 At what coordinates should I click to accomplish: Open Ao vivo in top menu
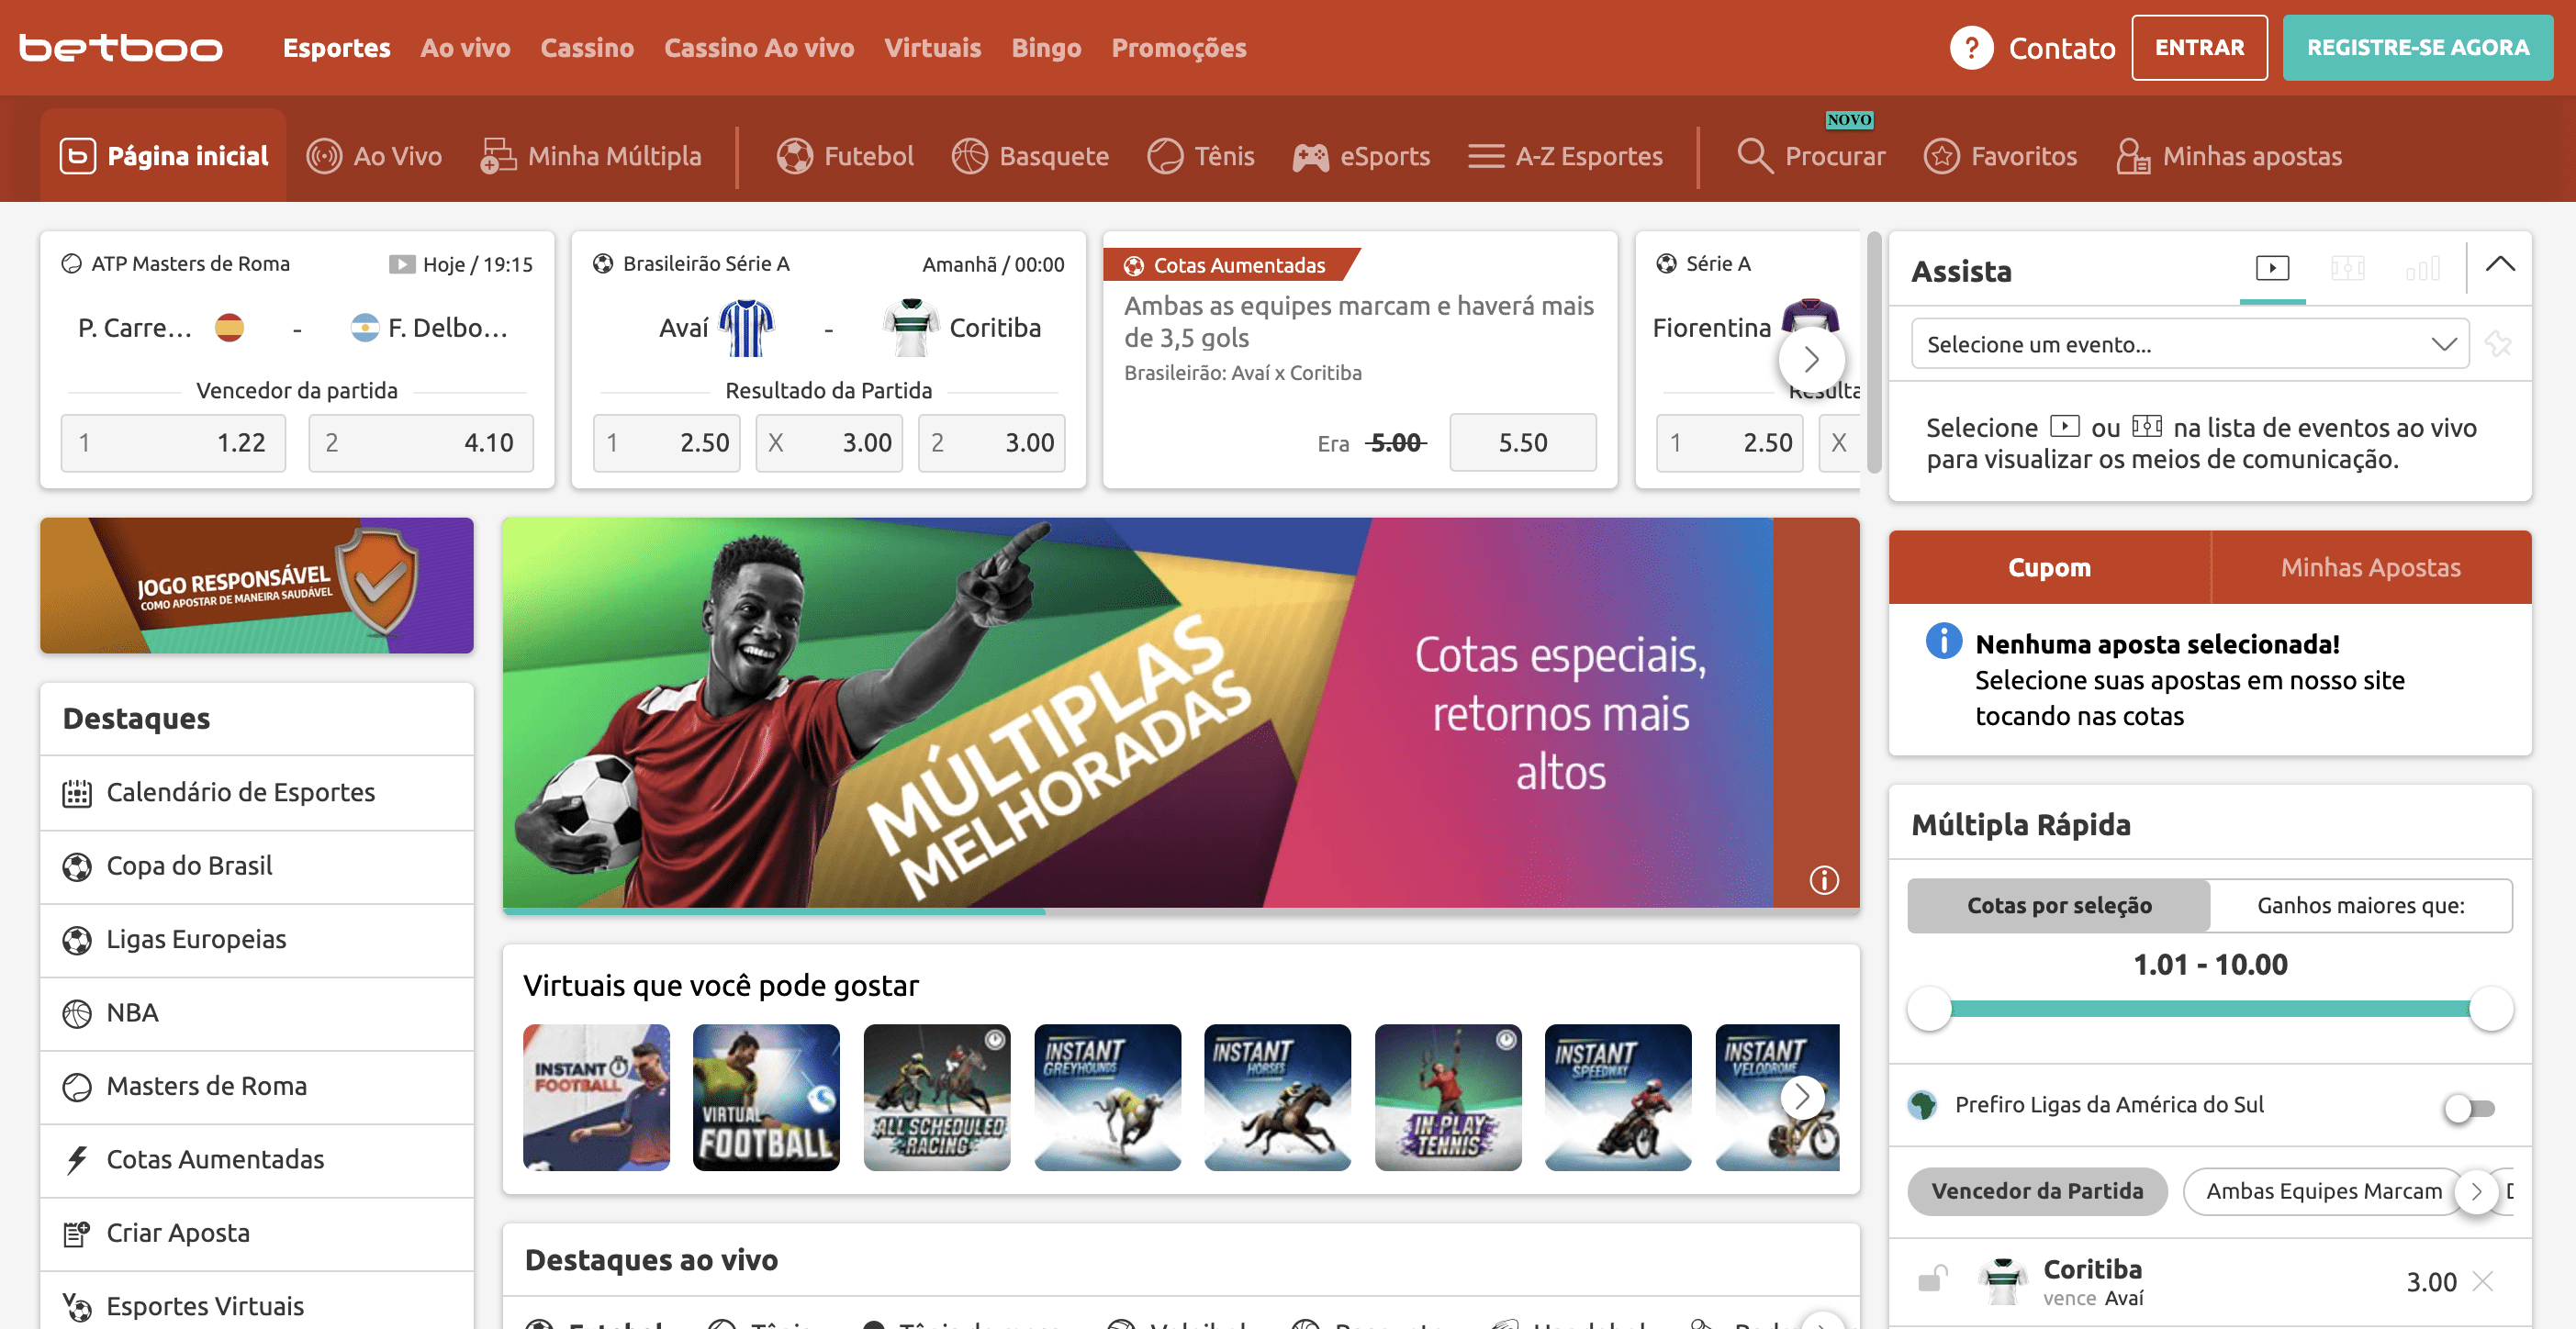[x=465, y=47]
